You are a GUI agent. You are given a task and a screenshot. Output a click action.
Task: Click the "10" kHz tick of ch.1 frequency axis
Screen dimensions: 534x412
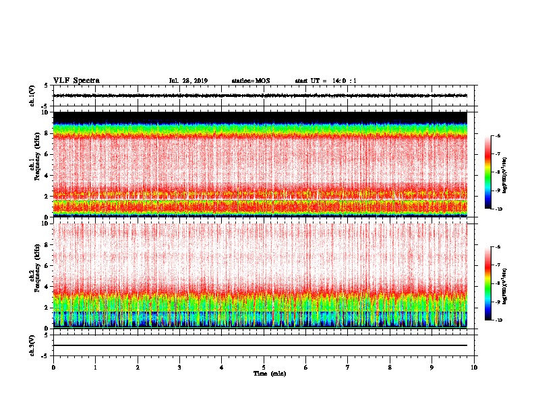(x=45, y=112)
